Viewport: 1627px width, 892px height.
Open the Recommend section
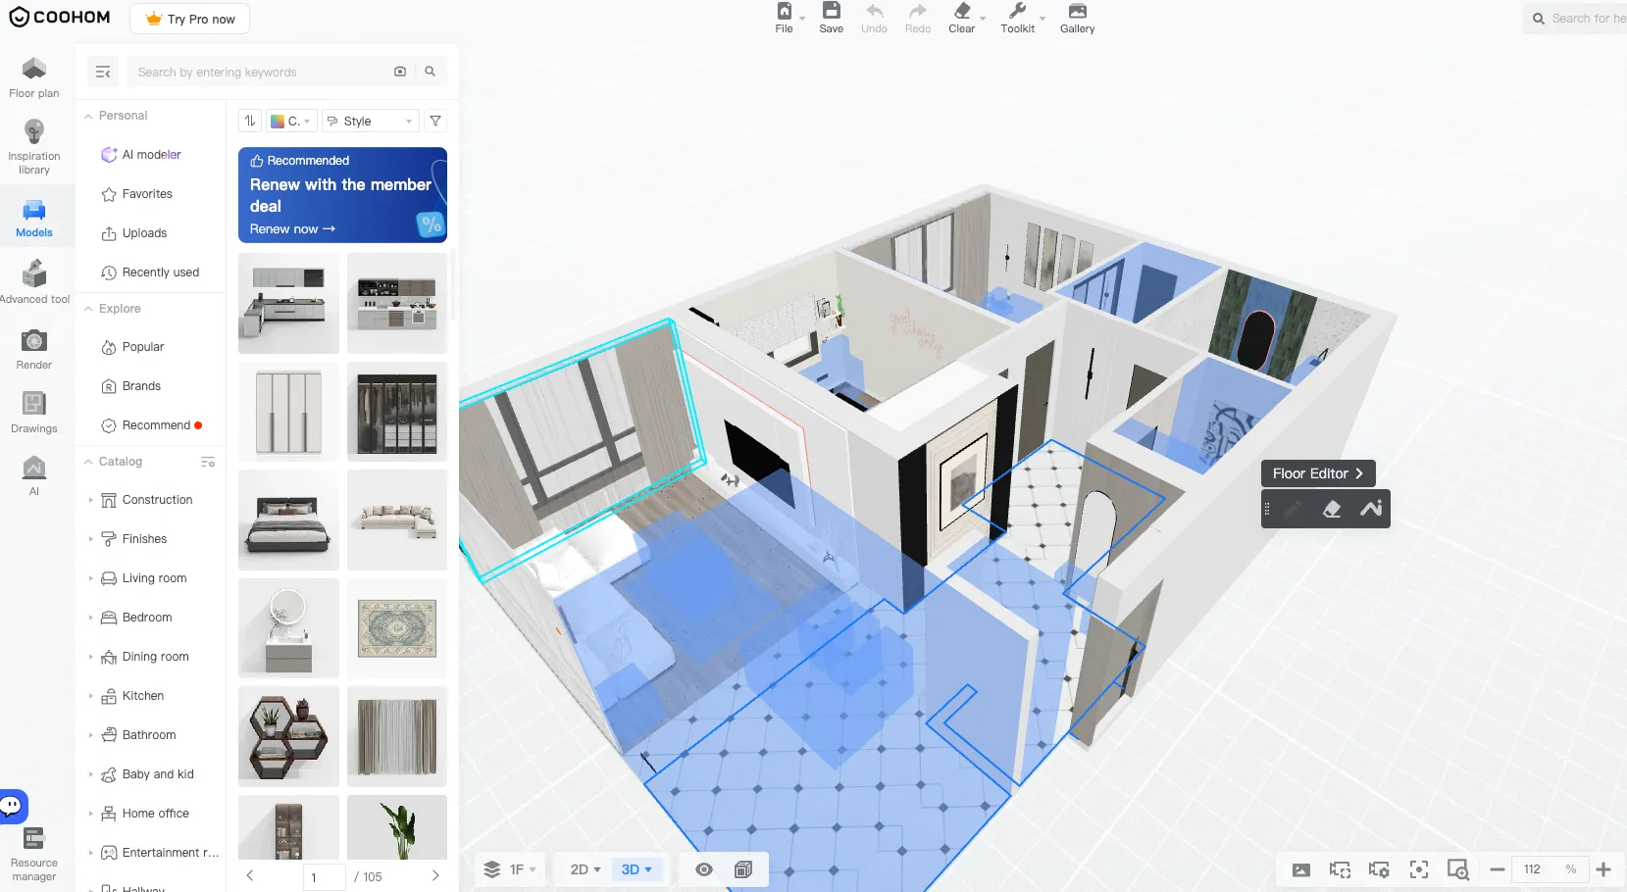(x=152, y=425)
